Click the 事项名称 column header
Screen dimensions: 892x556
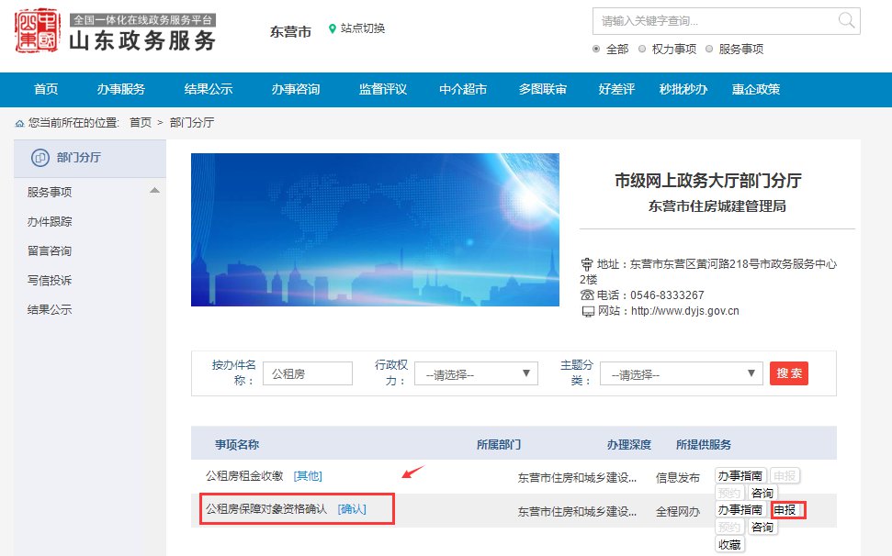(x=237, y=445)
